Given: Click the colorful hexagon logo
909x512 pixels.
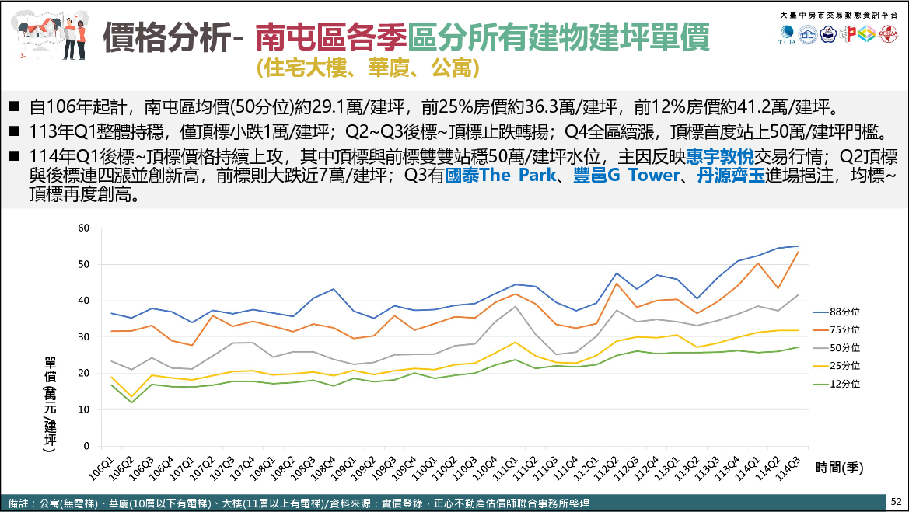Looking at the screenshot, I should pyautogui.click(x=866, y=35).
